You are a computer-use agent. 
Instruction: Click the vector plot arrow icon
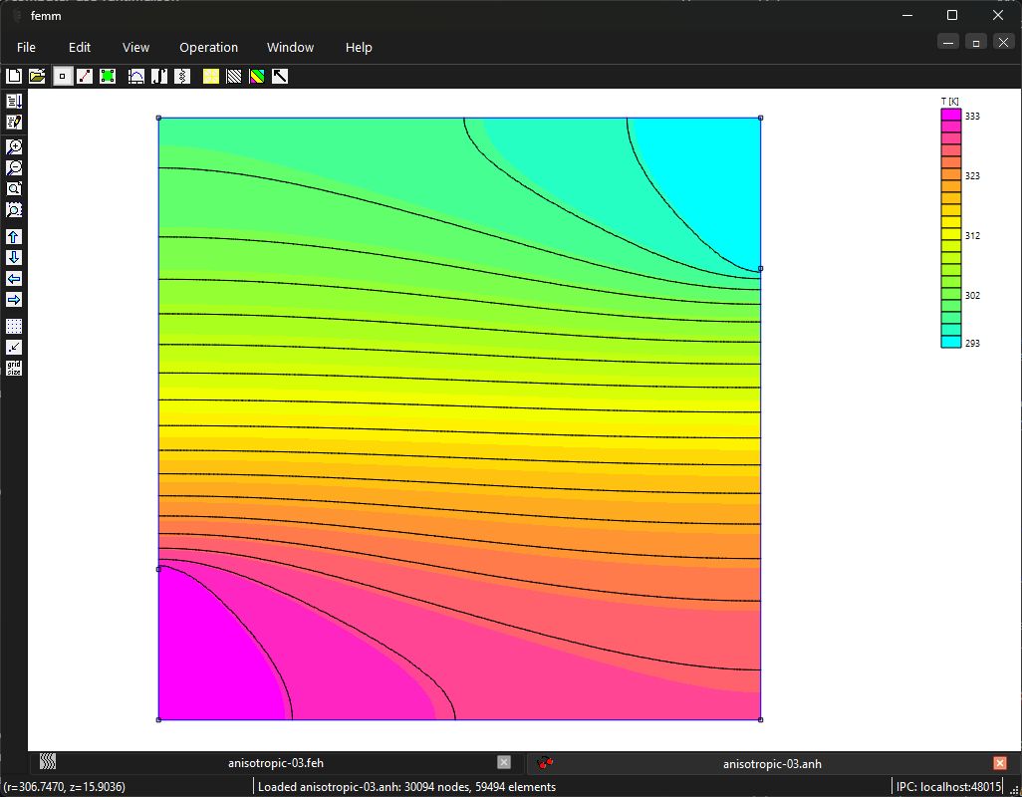(x=280, y=77)
